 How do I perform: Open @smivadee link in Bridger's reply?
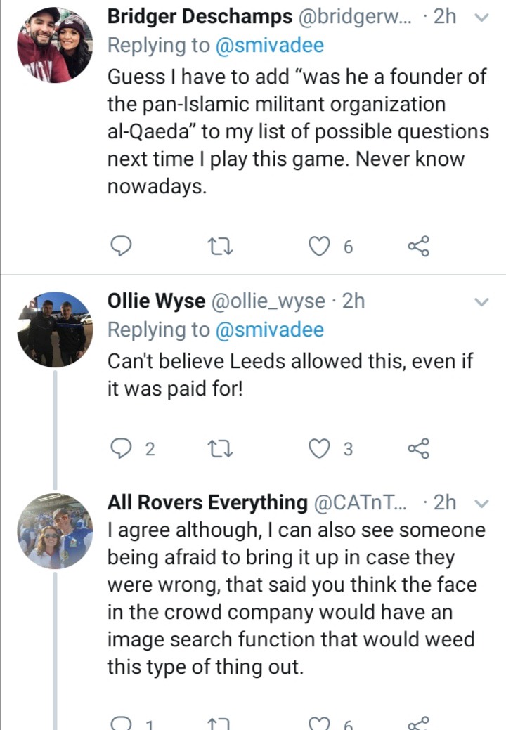pyautogui.click(x=270, y=46)
